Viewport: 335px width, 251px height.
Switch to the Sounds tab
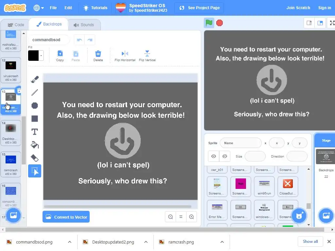(x=84, y=25)
